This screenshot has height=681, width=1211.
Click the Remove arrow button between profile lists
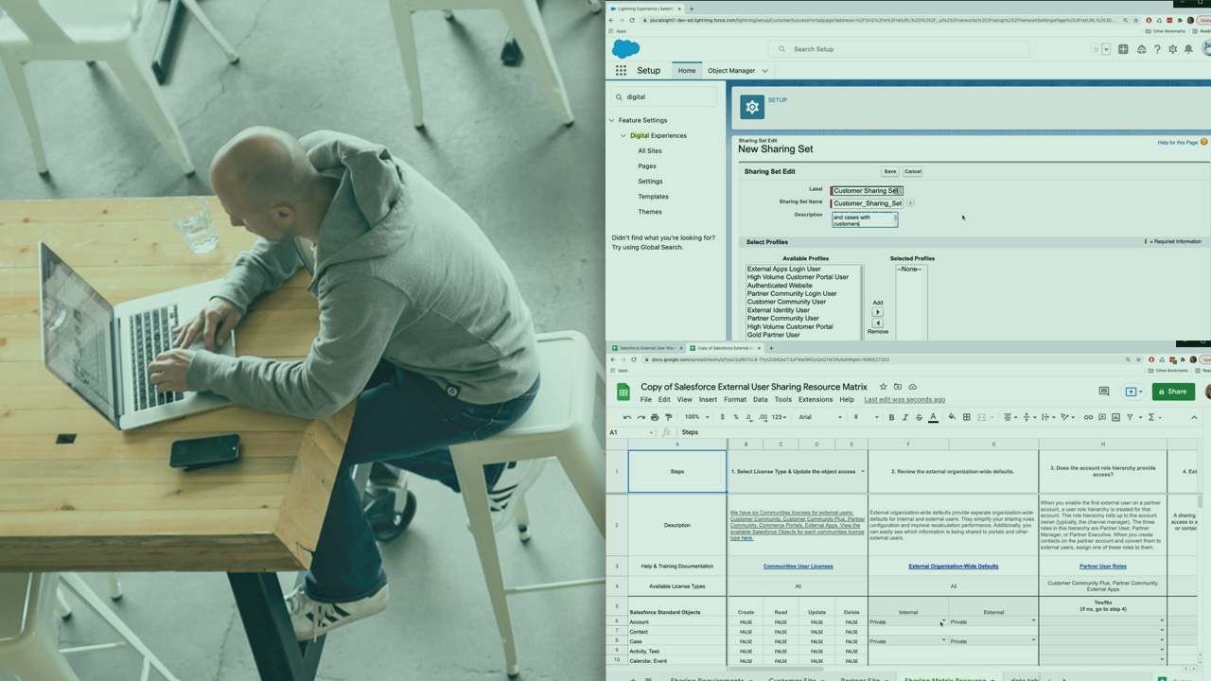pos(877,323)
